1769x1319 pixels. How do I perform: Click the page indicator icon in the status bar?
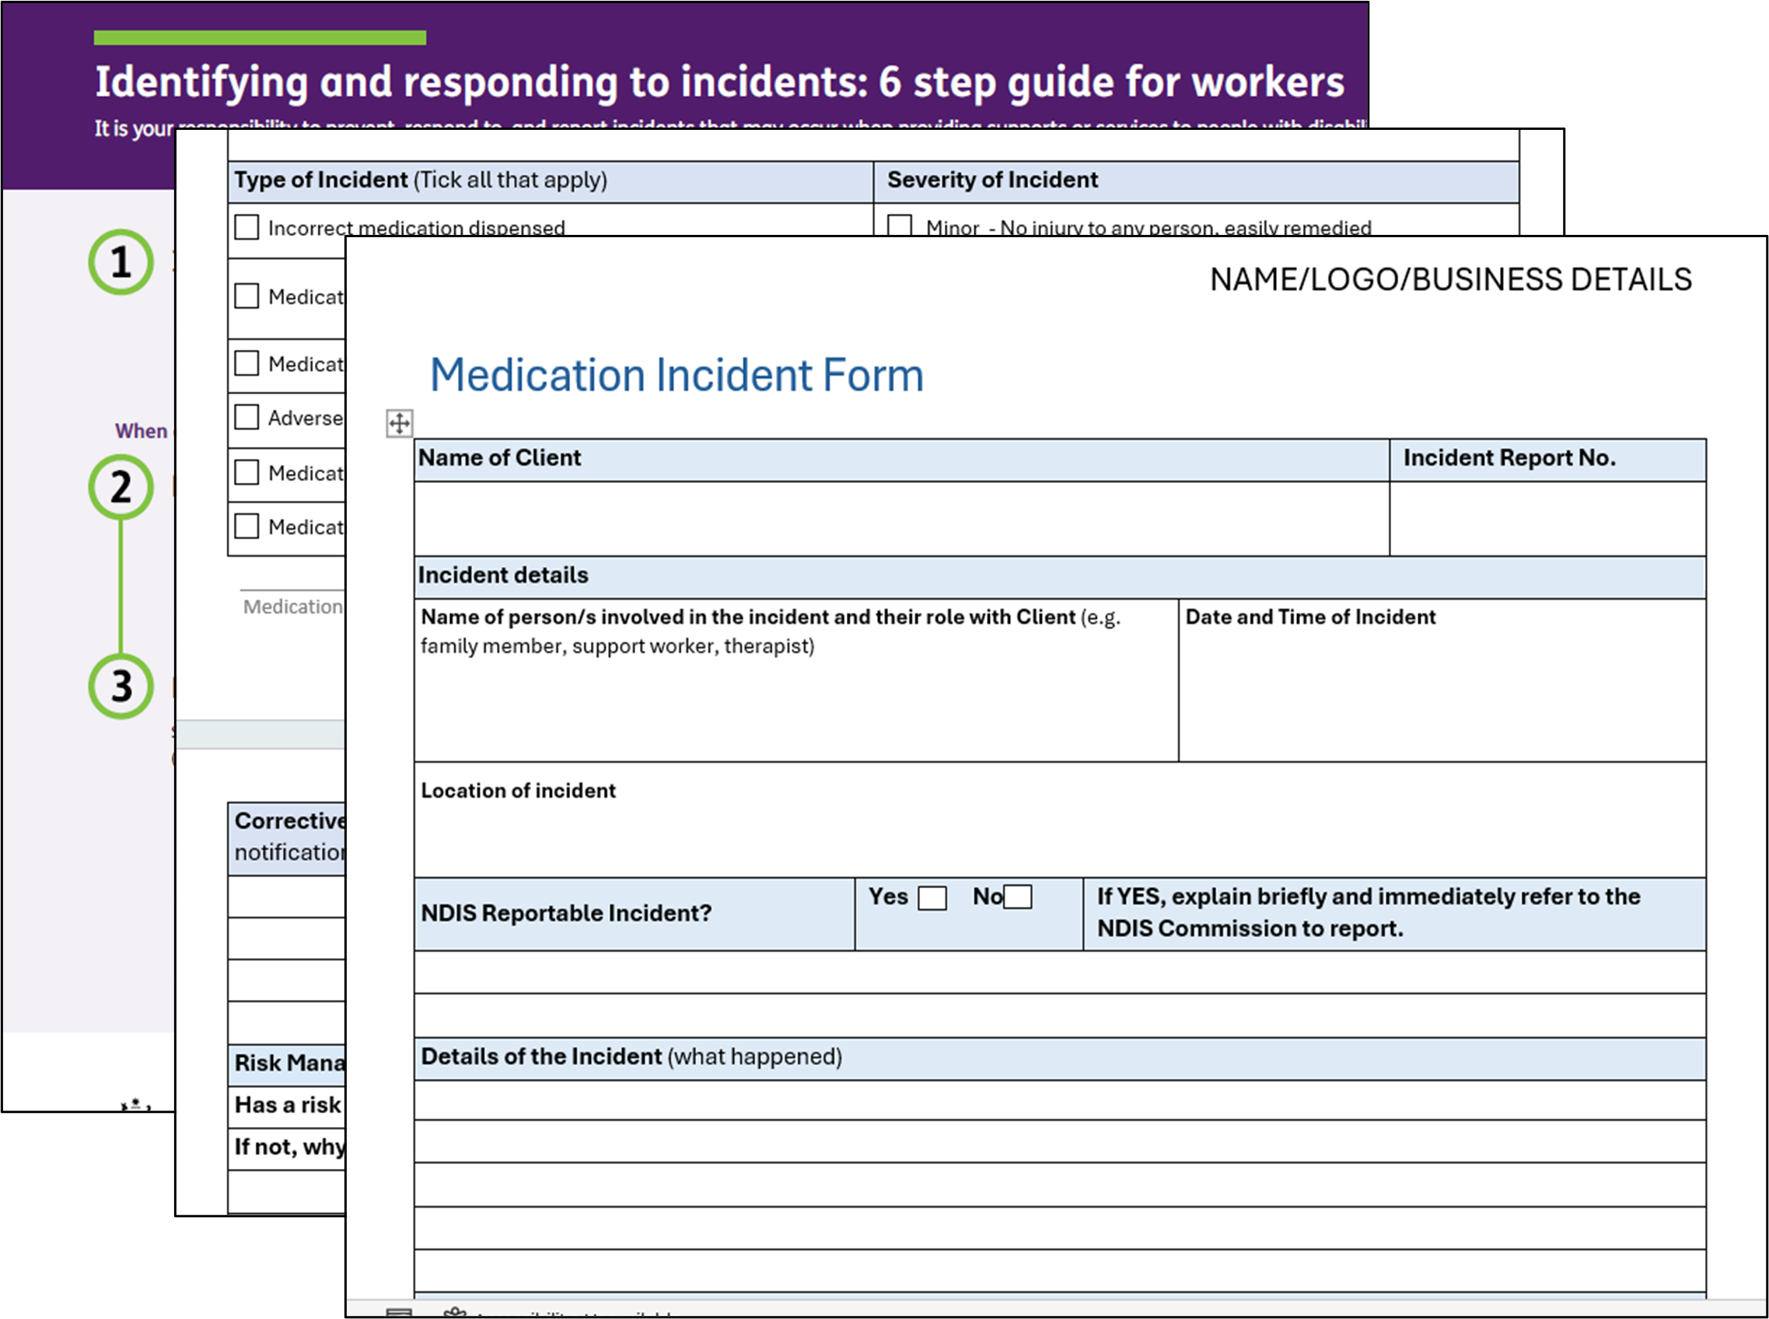398,1314
